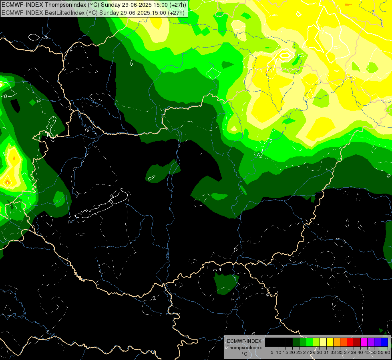The height and width of the screenshot is (360, 392).
Task: Click the legend label ThompsonIndex
Action: 244,348
